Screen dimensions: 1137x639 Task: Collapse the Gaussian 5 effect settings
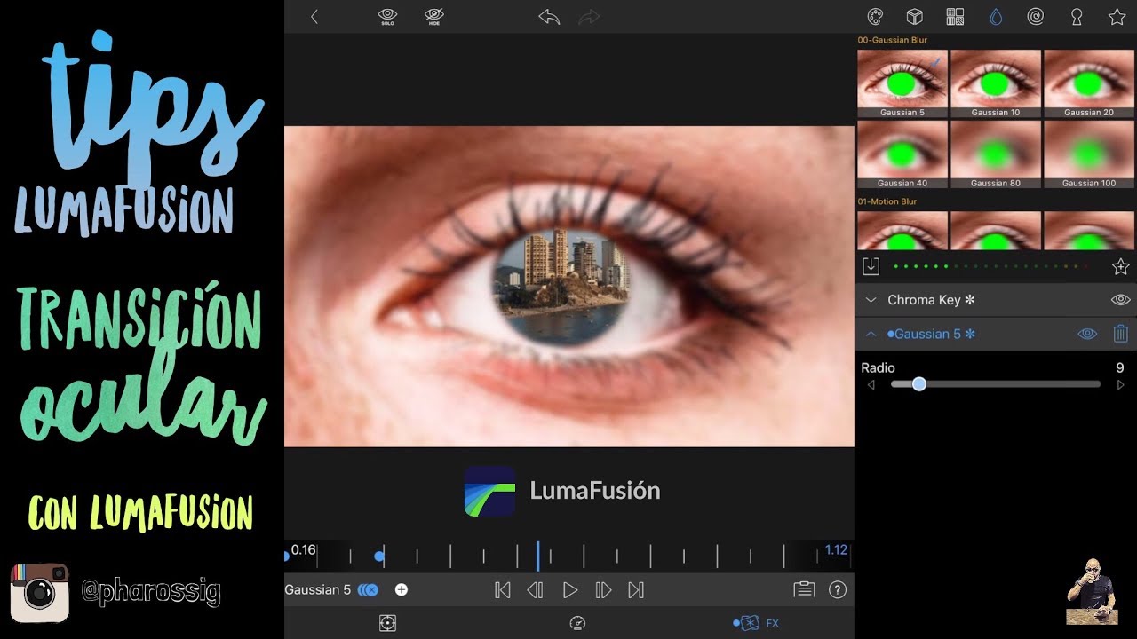[x=871, y=334]
